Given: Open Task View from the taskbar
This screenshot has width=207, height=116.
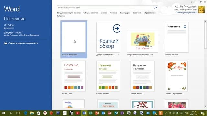Looking at the screenshot, I should point(18,113).
